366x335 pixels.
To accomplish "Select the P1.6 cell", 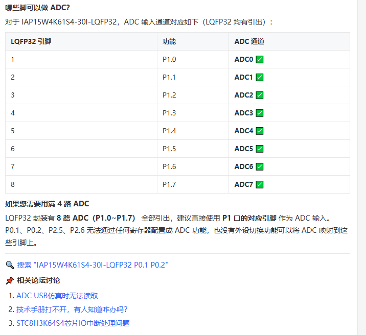I will pyautogui.click(x=193, y=166).
